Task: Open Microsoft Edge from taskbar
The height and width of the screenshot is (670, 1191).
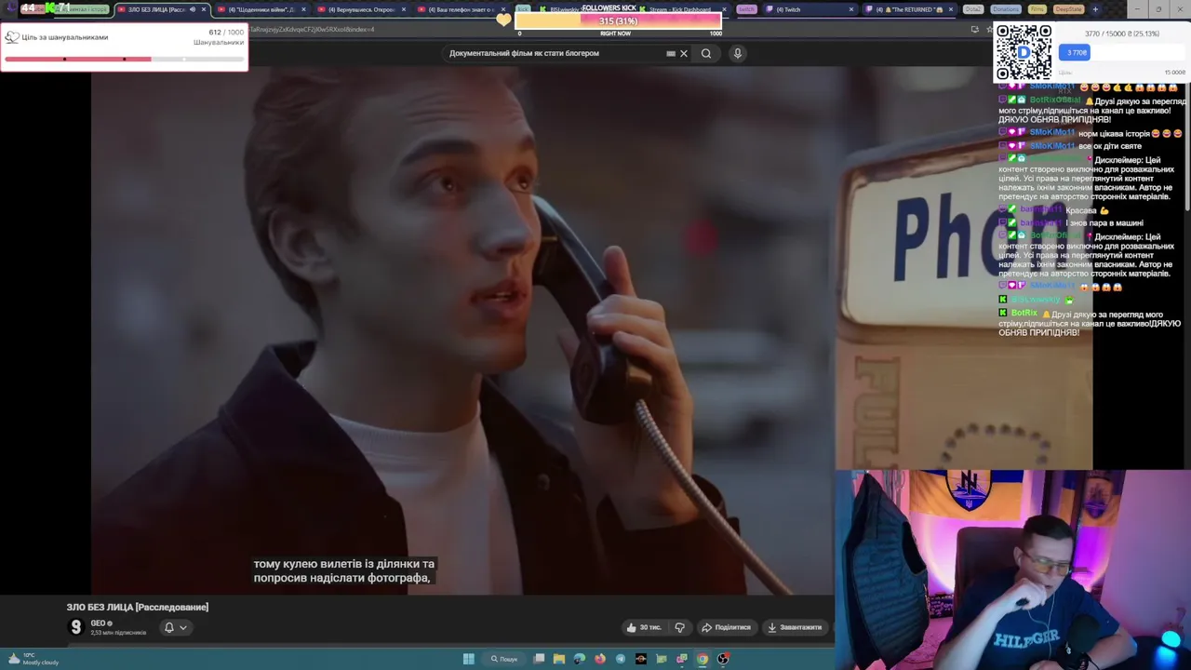Action: (x=580, y=659)
